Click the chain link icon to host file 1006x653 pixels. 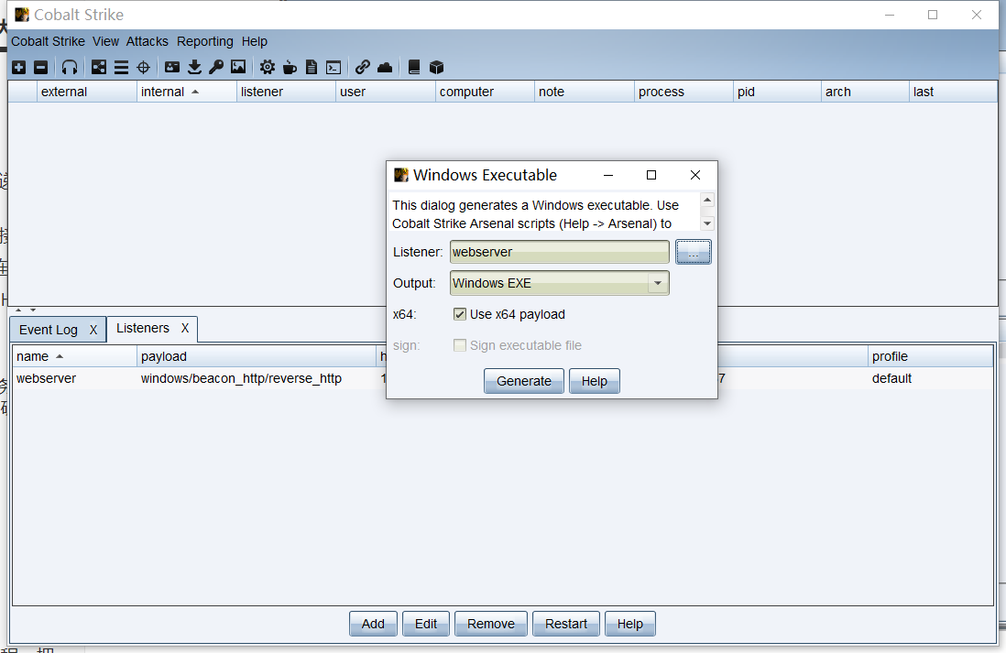(363, 67)
